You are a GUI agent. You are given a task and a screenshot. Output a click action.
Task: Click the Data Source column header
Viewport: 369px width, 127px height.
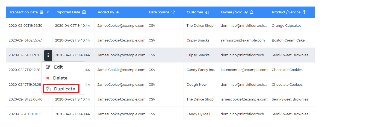159,12
